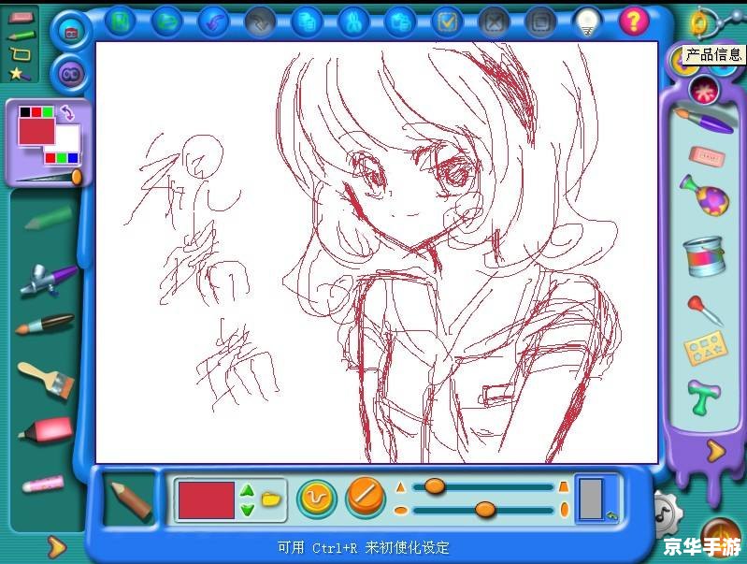
Task: Select the wide flat paintbrush tool
Action: [46, 379]
